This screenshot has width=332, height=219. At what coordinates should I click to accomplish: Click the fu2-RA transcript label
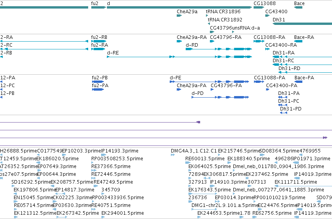99,45
